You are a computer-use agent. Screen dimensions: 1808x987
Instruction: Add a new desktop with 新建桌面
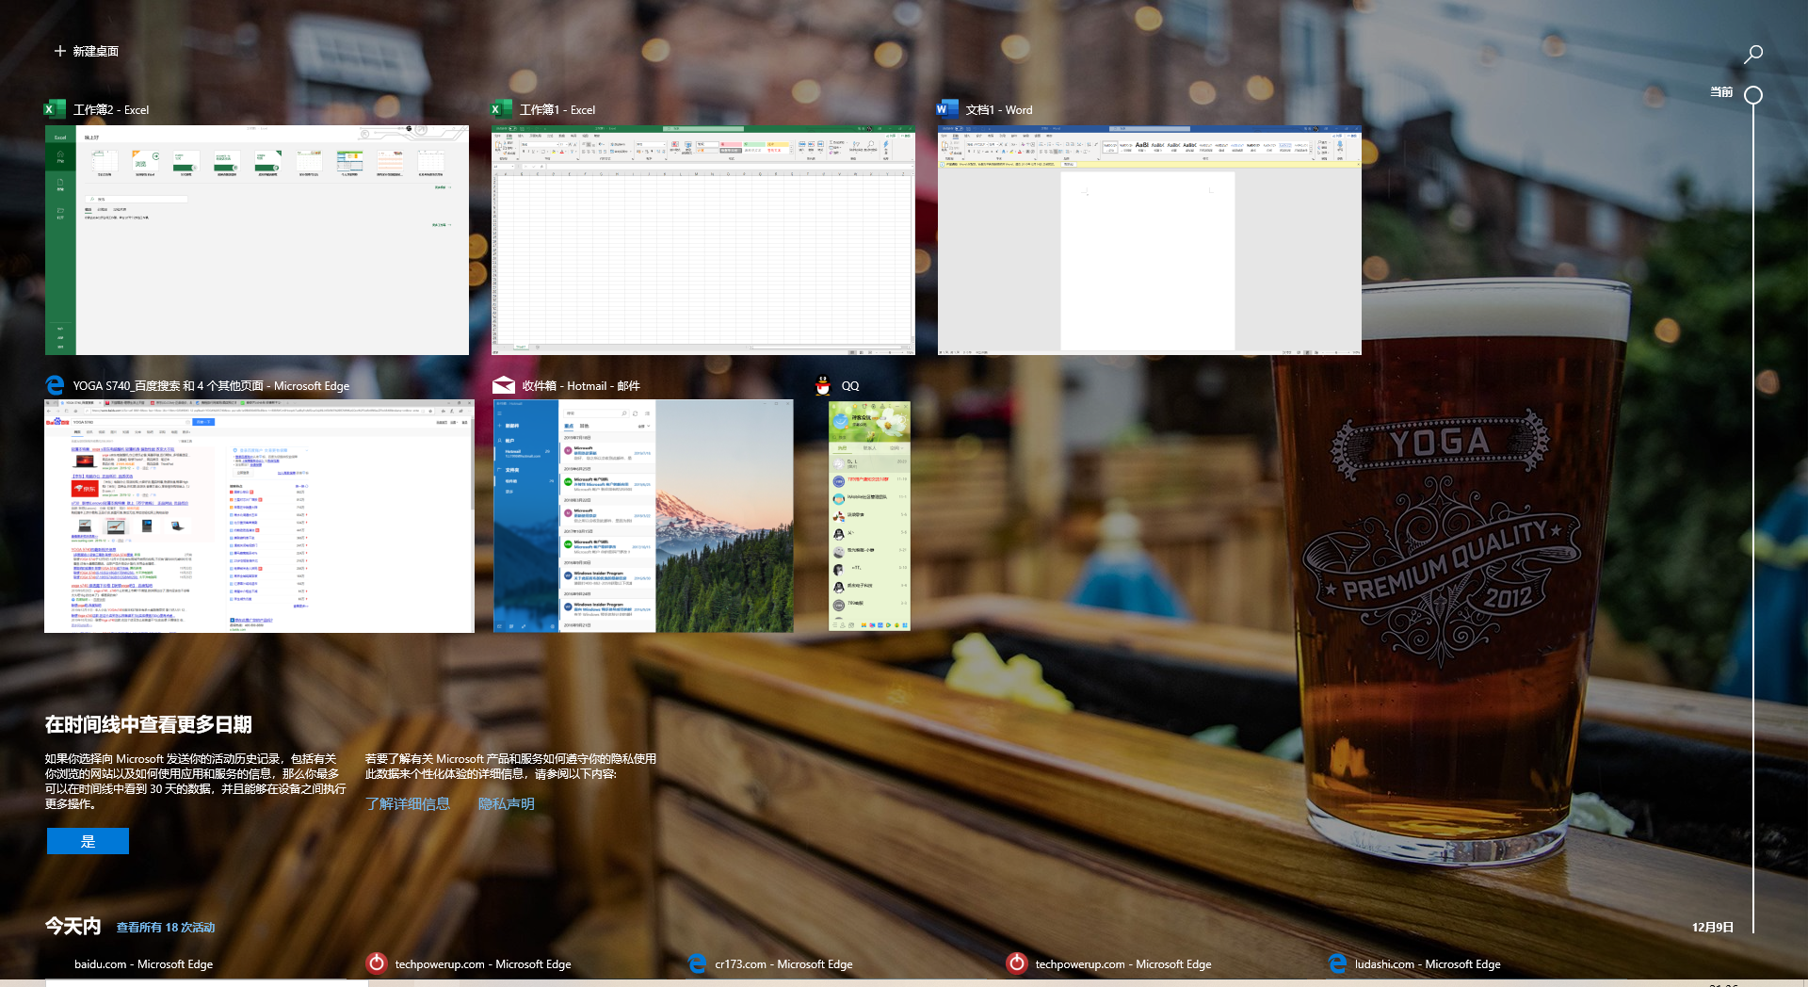[87, 51]
